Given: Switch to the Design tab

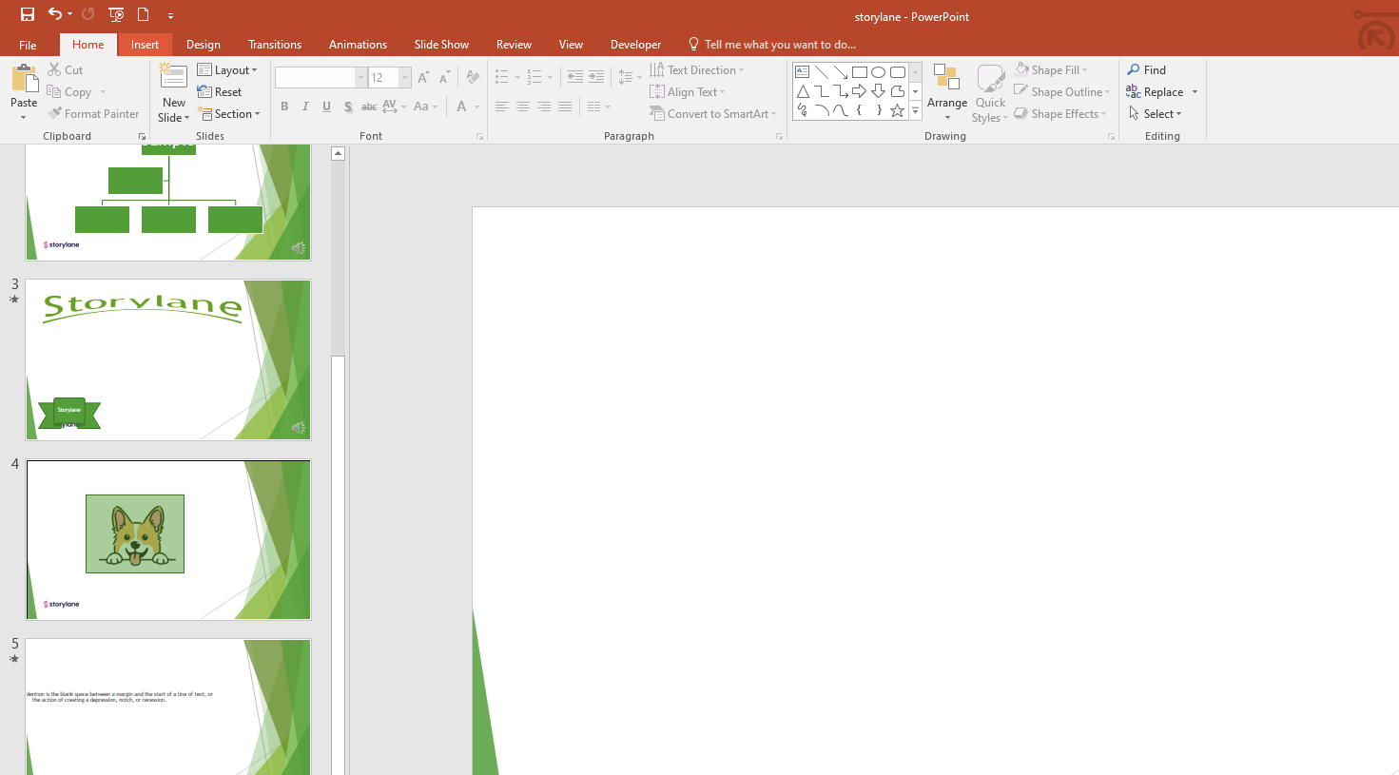Looking at the screenshot, I should pyautogui.click(x=204, y=45).
